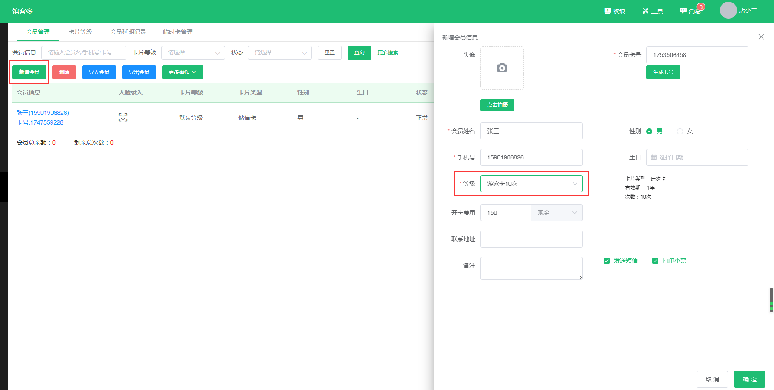Click the 卡片类型 column header
This screenshot has height=390, width=774.
250,92
